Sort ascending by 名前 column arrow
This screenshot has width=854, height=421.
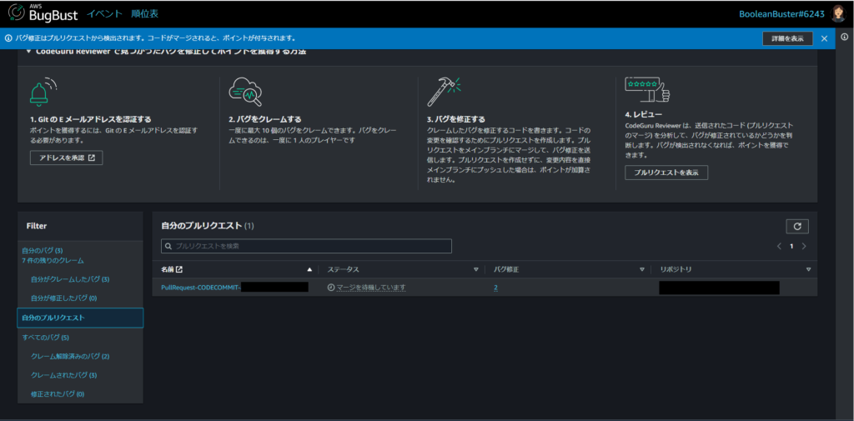pyautogui.click(x=310, y=269)
